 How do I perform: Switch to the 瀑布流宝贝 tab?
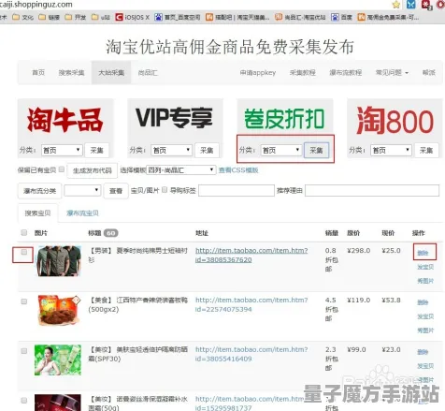(82, 213)
